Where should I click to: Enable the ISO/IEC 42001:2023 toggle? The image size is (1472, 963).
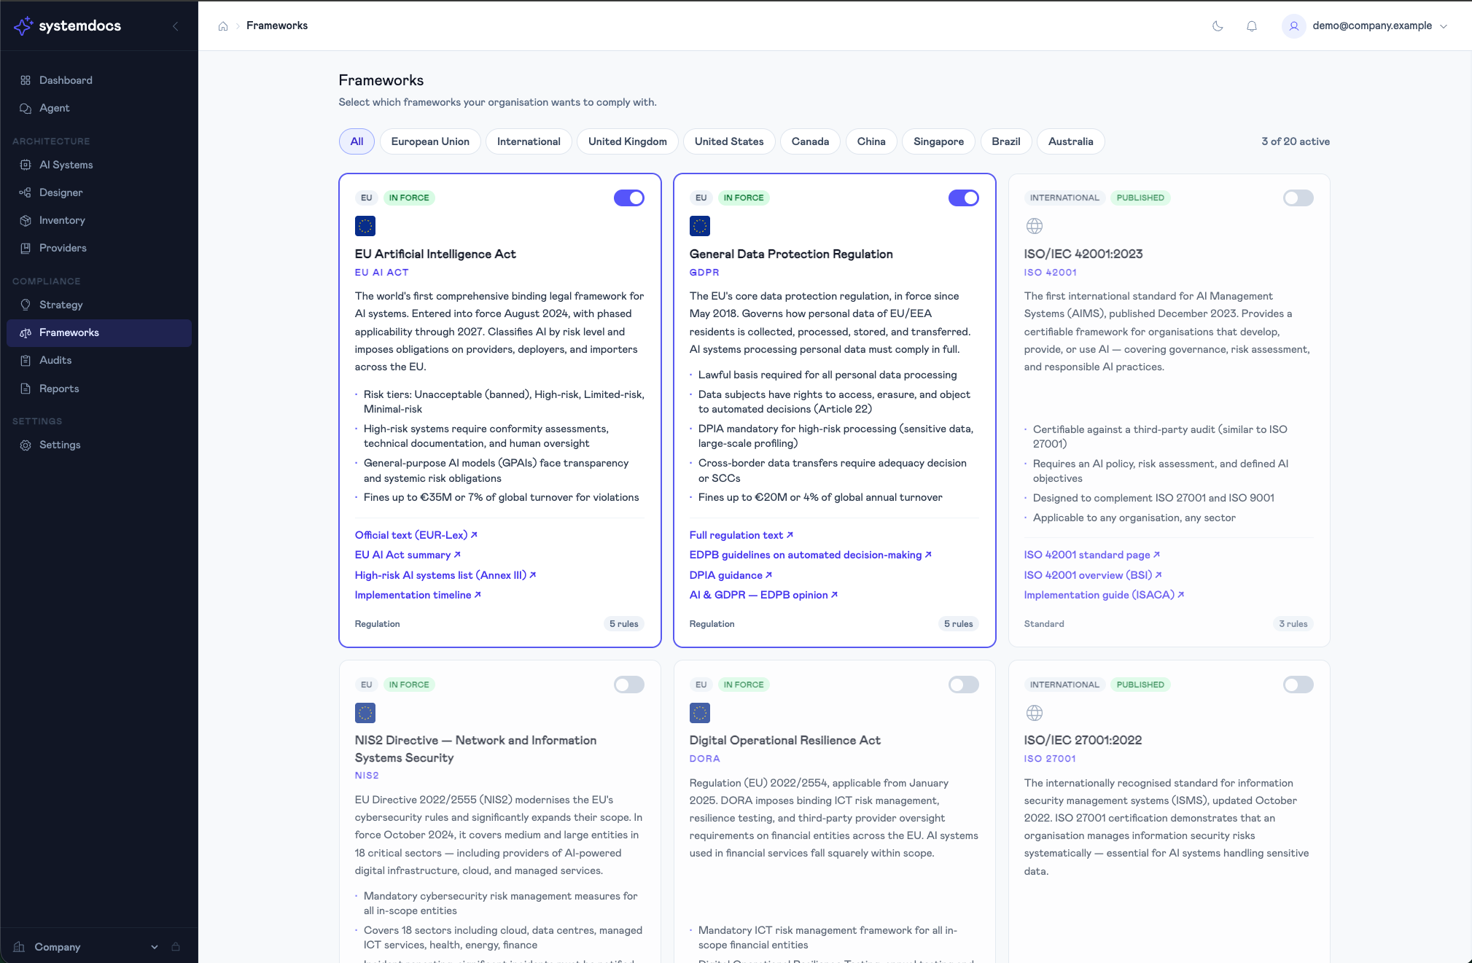click(1298, 198)
